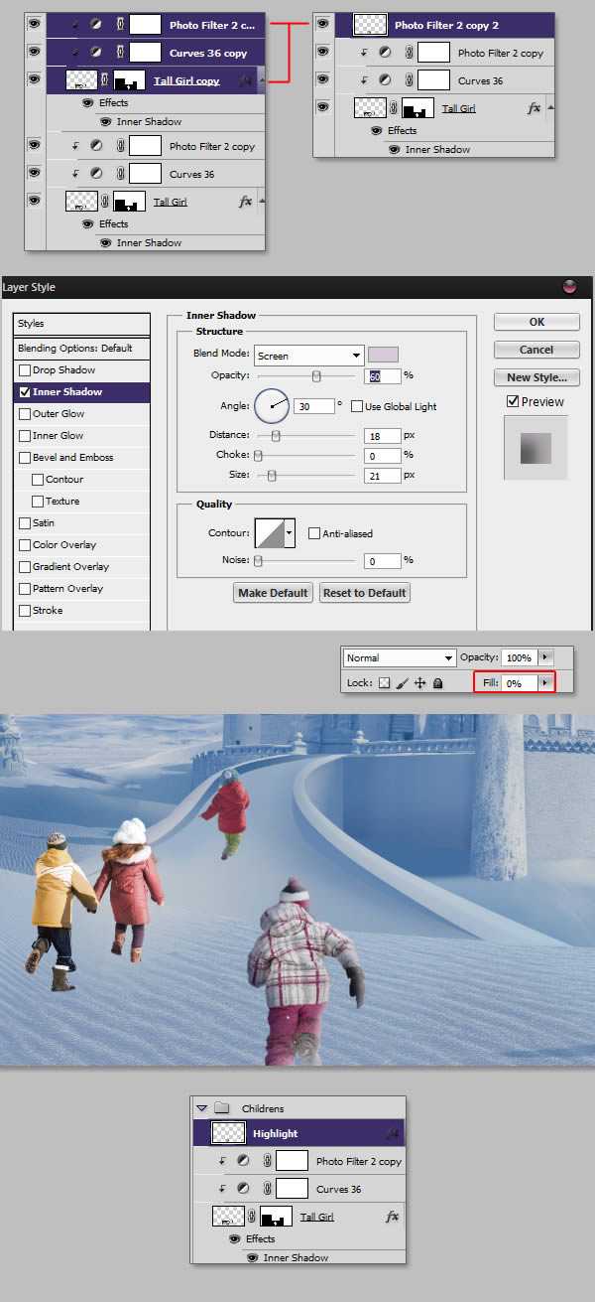
Task: Click fx icon of Tall Girl below Photo Filter 2 copy 2
Action: pos(535,107)
